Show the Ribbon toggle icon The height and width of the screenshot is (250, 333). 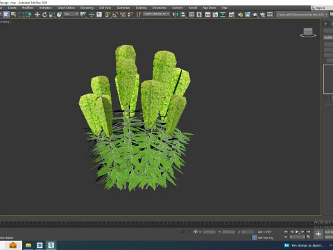pos(207,15)
